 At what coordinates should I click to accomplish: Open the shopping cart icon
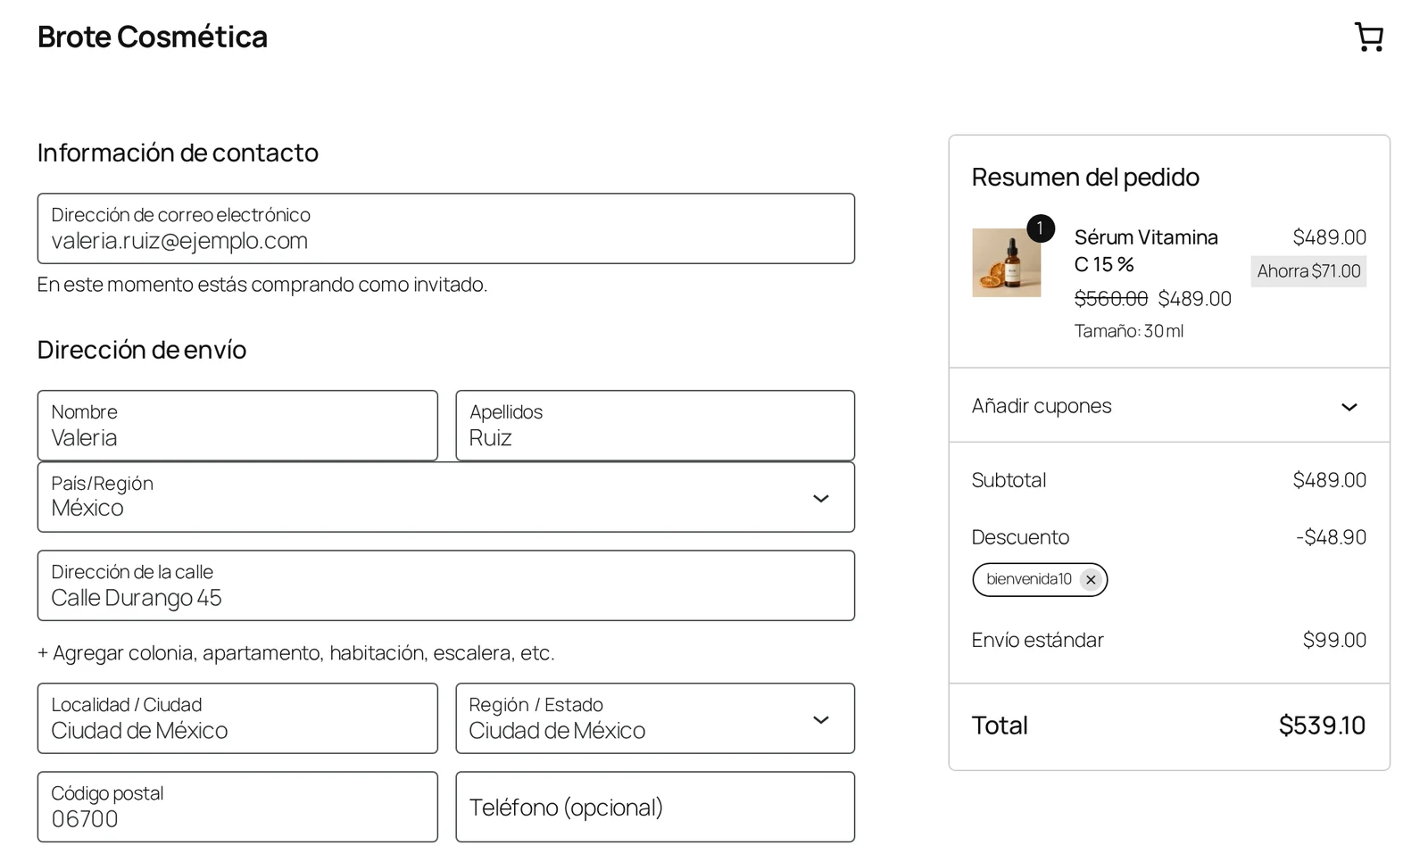tap(1368, 37)
